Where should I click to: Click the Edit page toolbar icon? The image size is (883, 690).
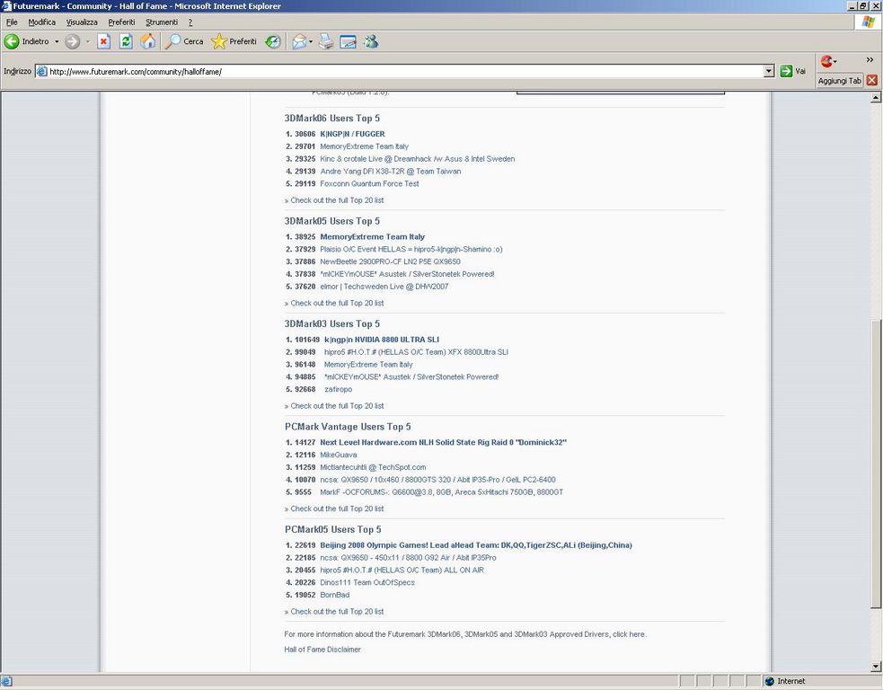348,41
